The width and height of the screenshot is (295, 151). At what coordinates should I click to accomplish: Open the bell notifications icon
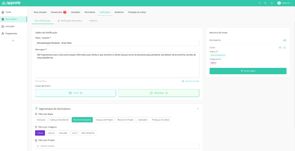[x=272, y=3]
